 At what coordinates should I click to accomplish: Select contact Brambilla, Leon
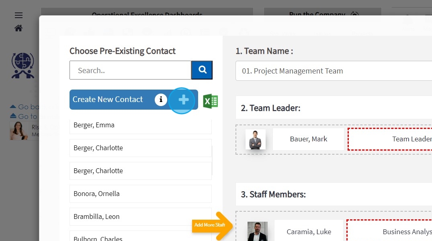tap(141, 216)
